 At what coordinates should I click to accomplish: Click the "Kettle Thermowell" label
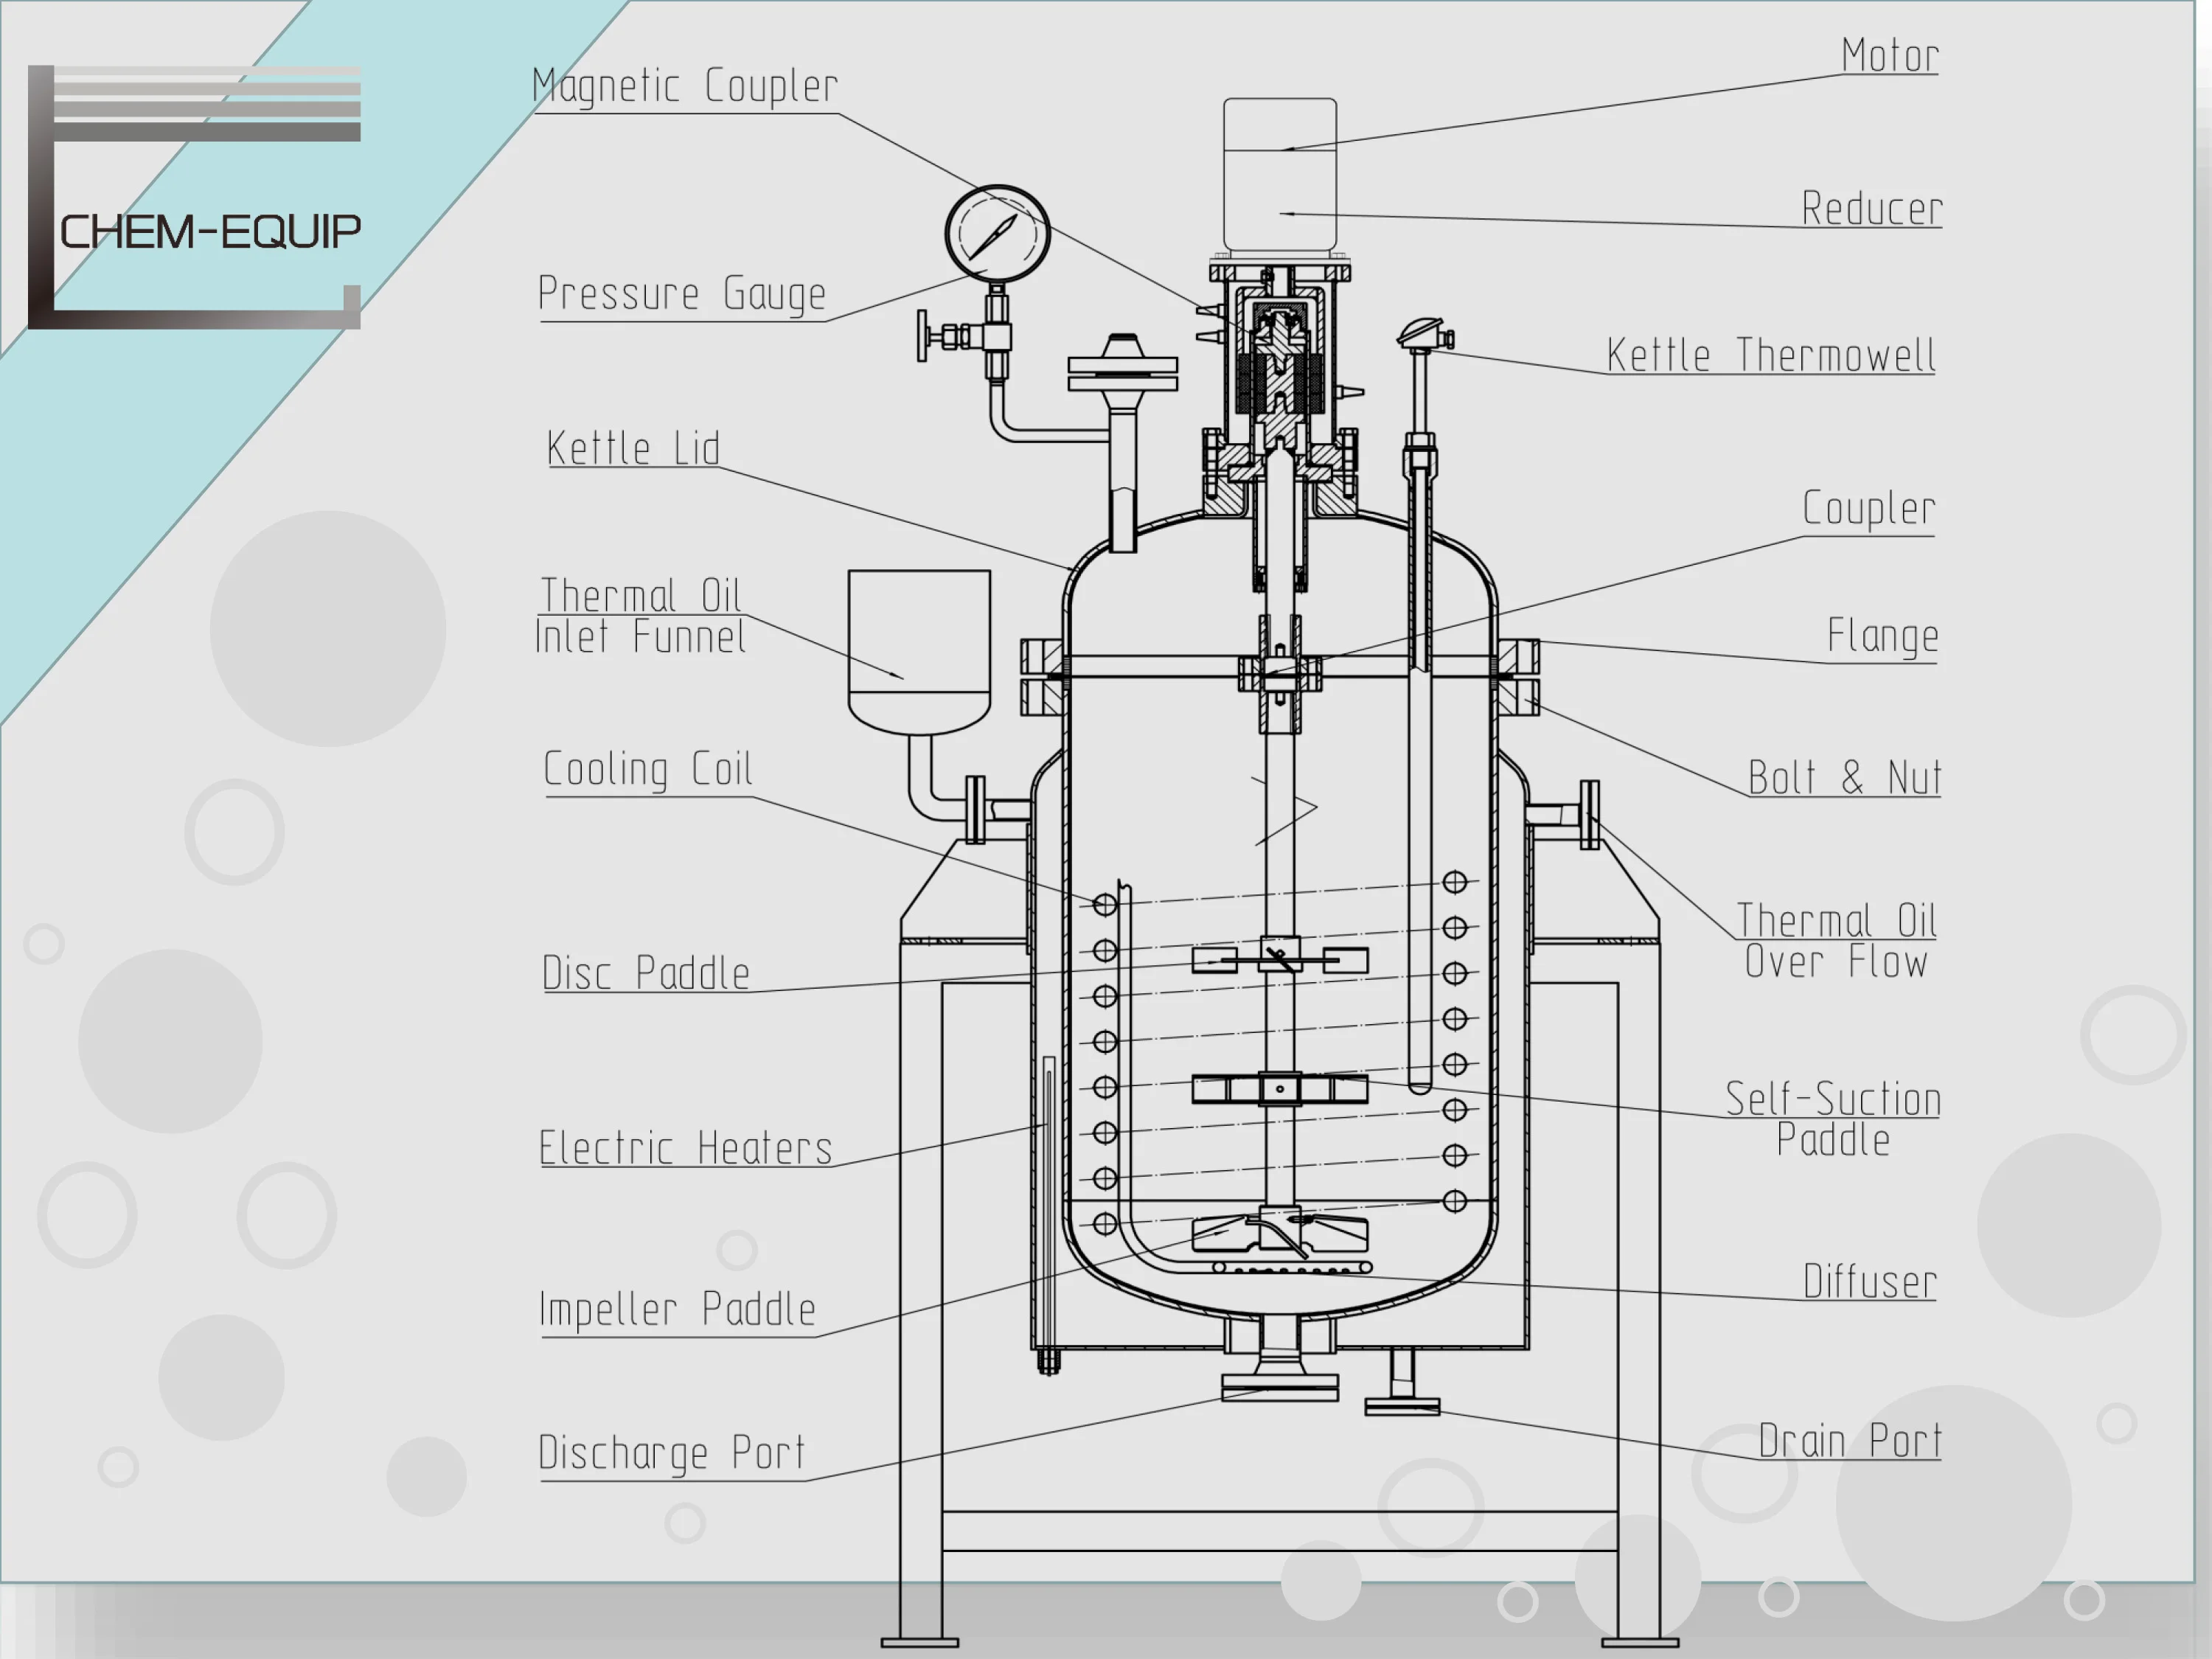(1771, 355)
